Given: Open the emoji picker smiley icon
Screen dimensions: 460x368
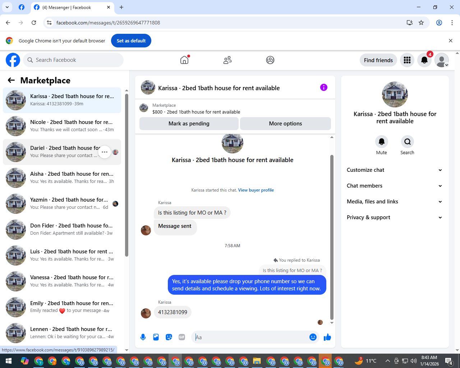Looking at the screenshot, I should pyautogui.click(x=313, y=337).
